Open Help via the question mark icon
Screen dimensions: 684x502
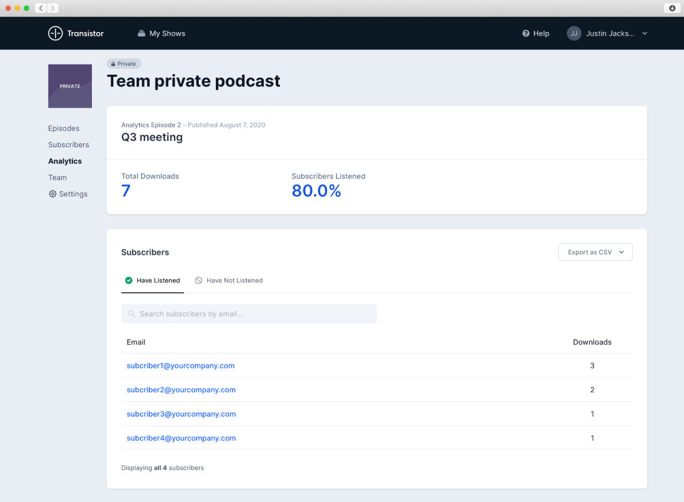coord(525,33)
